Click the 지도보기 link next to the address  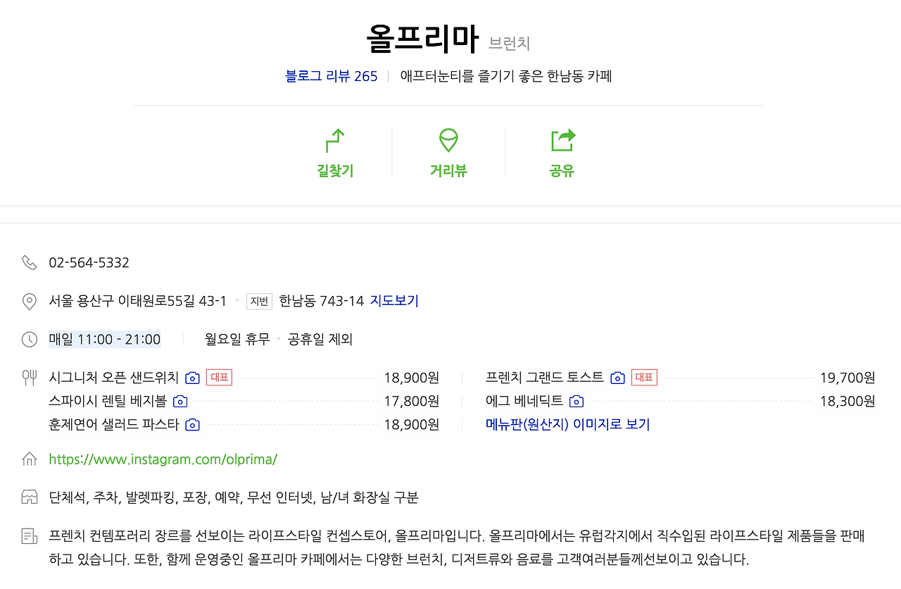[x=394, y=300]
